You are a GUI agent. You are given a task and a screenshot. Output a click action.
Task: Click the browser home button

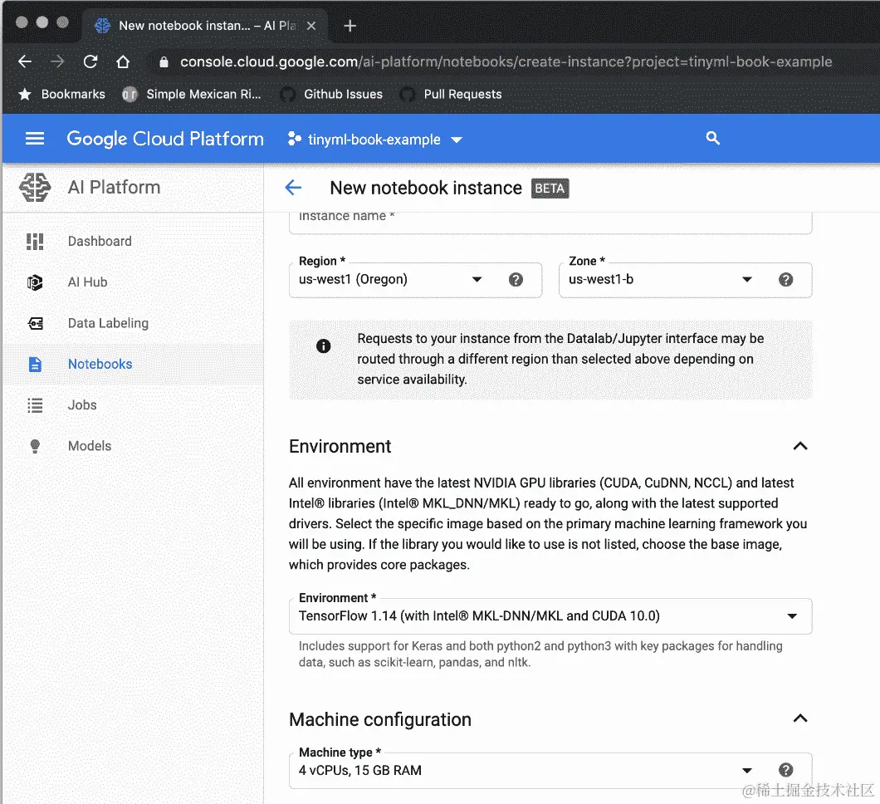(123, 61)
